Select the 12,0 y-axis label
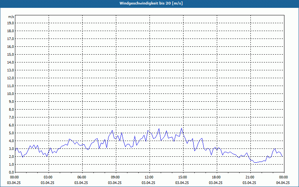 [x=10, y=78]
